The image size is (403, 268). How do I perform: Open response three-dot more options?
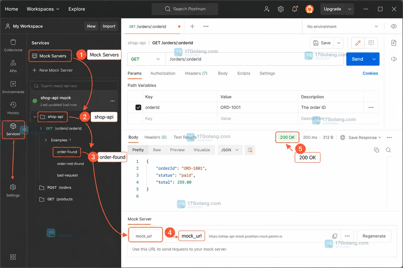tap(389, 137)
